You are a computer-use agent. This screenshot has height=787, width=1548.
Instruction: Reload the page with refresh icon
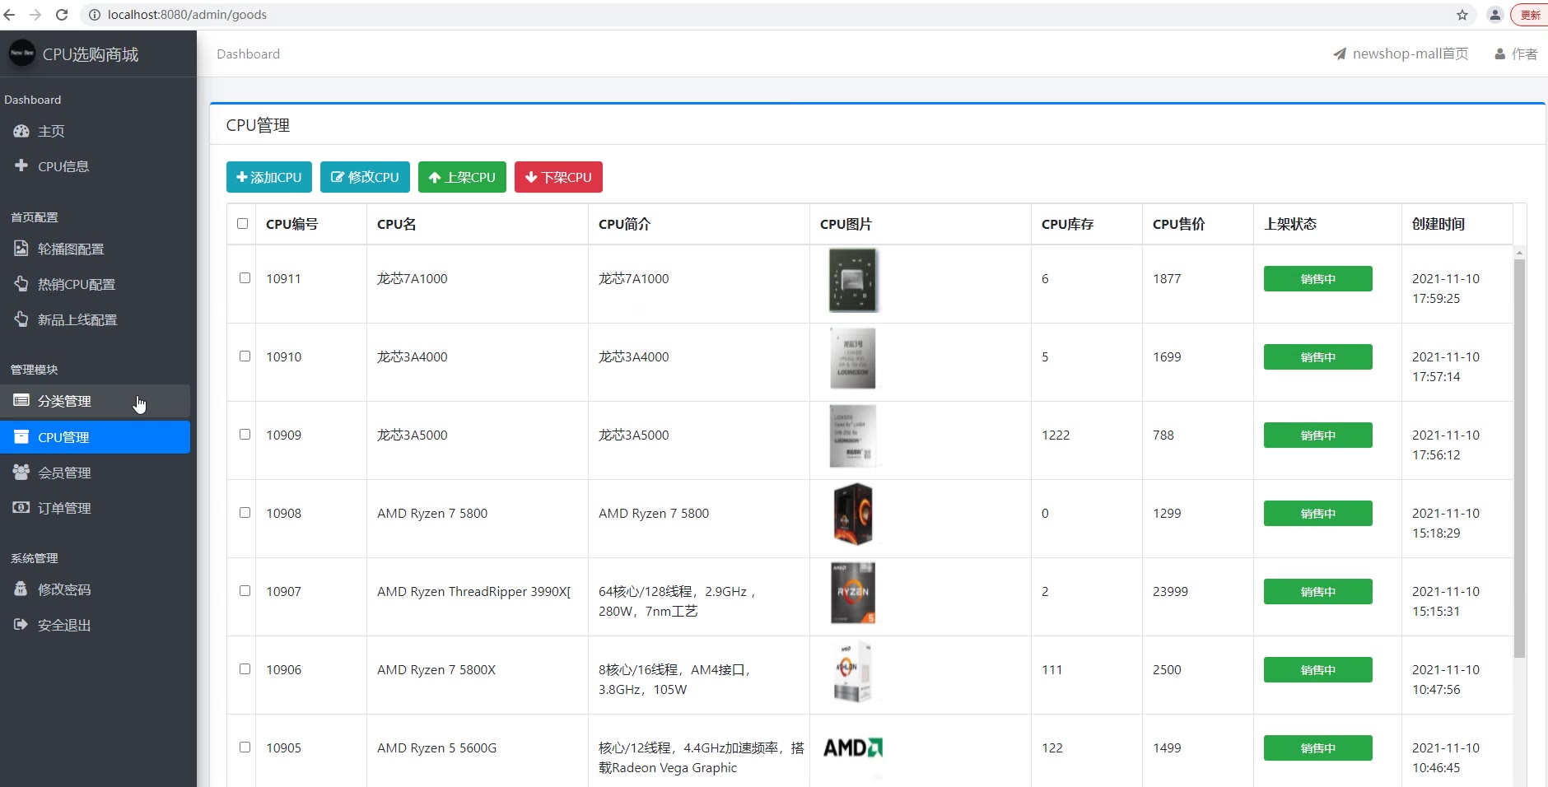click(x=62, y=15)
